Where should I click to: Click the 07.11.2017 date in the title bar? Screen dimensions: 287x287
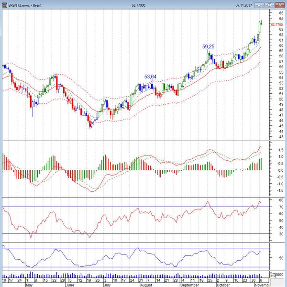point(244,5)
